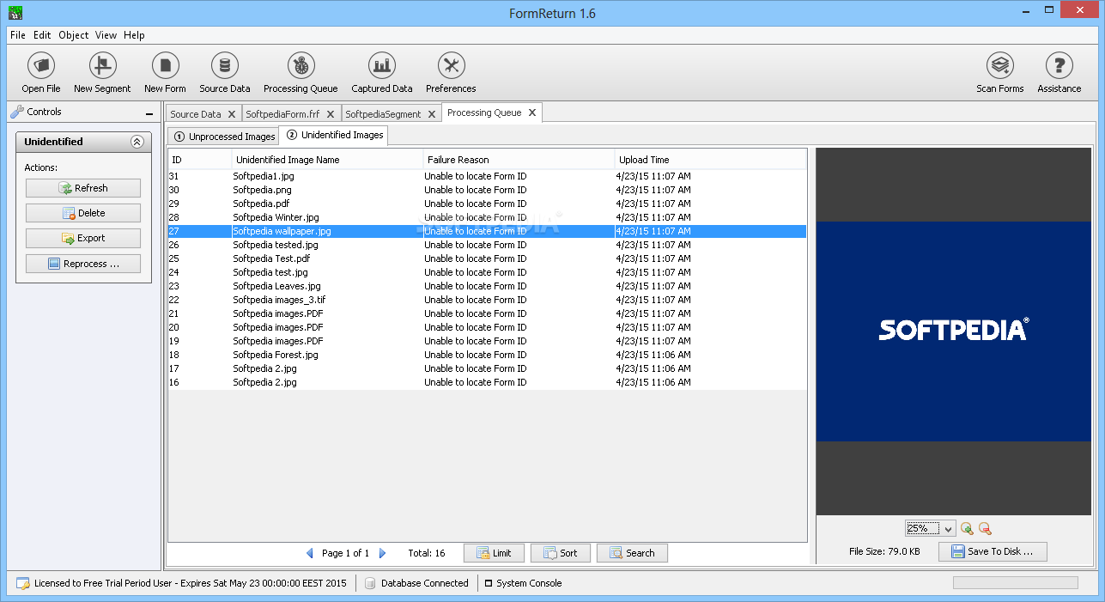1105x602 pixels.
Task: Click the Limit button
Action: (x=494, y=553)
